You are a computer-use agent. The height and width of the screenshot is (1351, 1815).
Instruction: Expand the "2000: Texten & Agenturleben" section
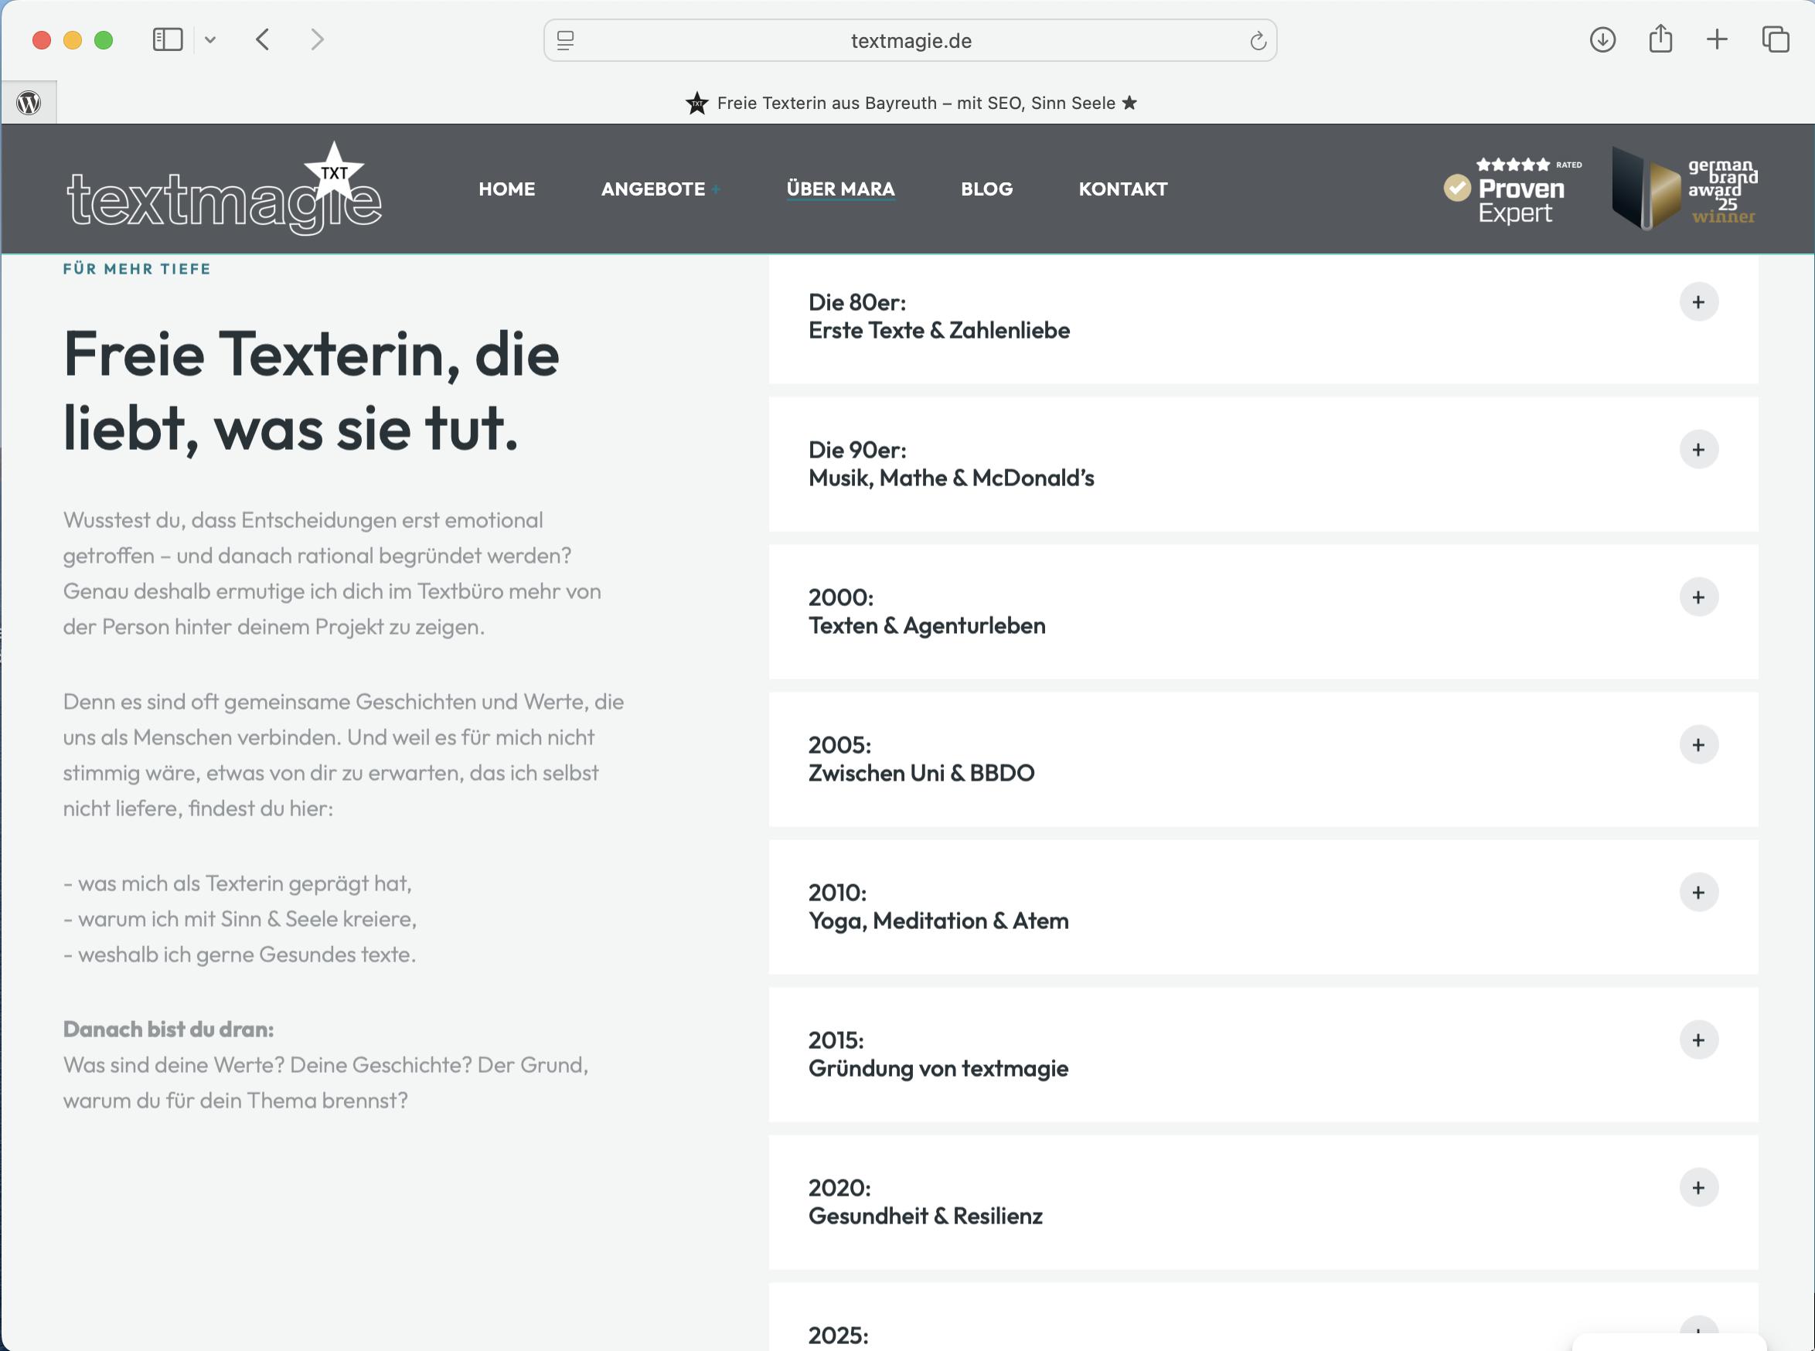coord(1698,597)
